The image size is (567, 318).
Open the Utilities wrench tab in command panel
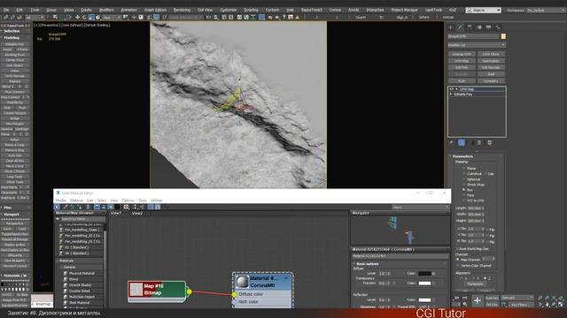[x=498, y=27]
